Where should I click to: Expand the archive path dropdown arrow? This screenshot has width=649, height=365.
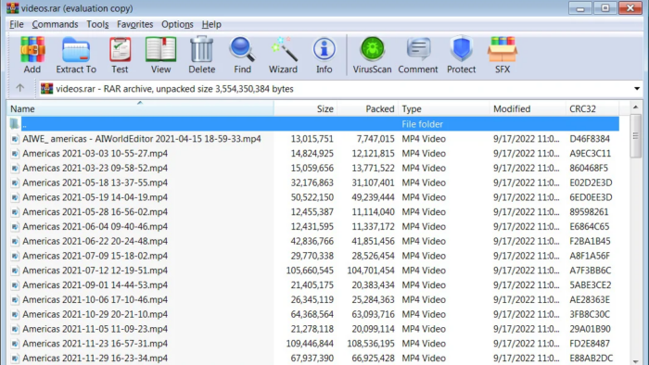pos(637,88)
